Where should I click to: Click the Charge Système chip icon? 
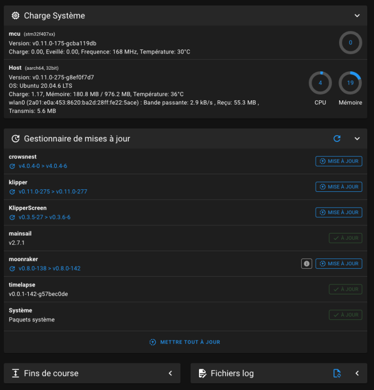[x=16, y=16]
